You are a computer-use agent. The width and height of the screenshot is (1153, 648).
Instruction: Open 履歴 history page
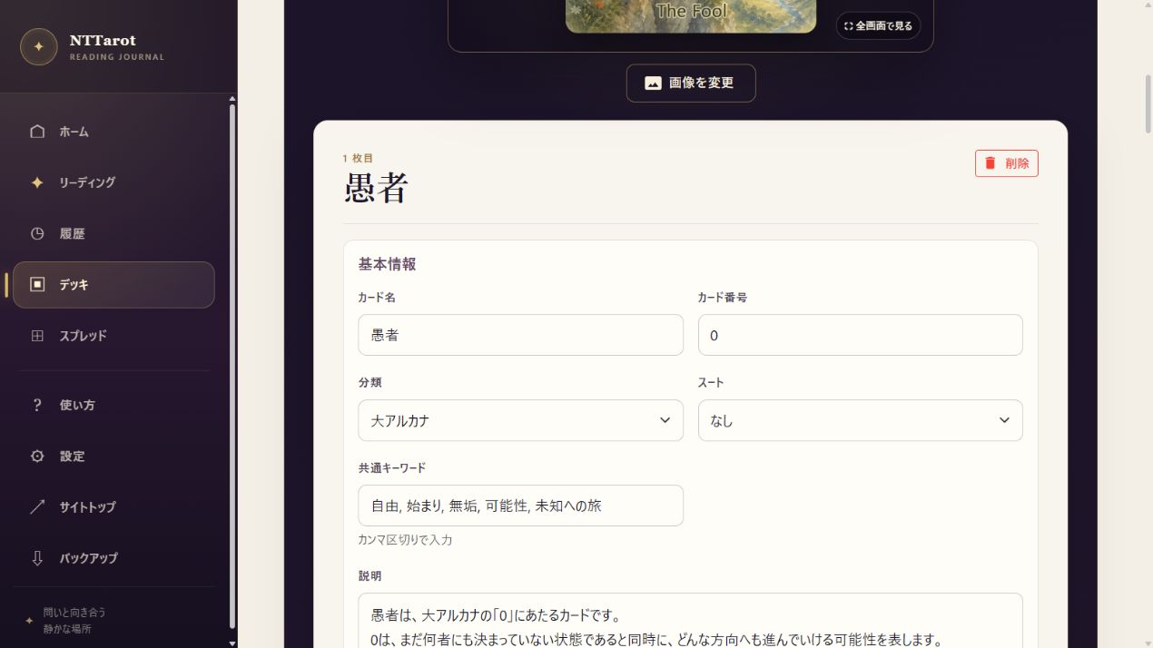113,233
